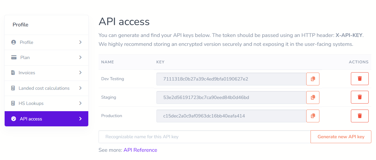
Task: Select the API access menu item
Action: 47,119
